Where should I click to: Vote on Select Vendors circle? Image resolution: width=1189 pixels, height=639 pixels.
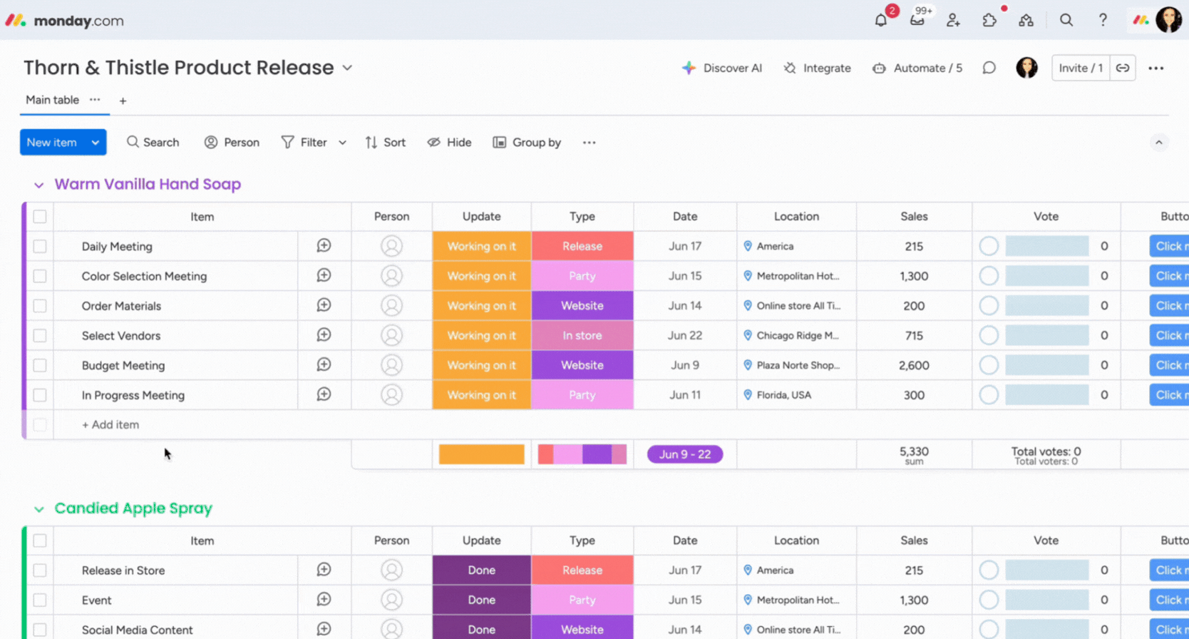pyautogui.click(x=989, y=335)
